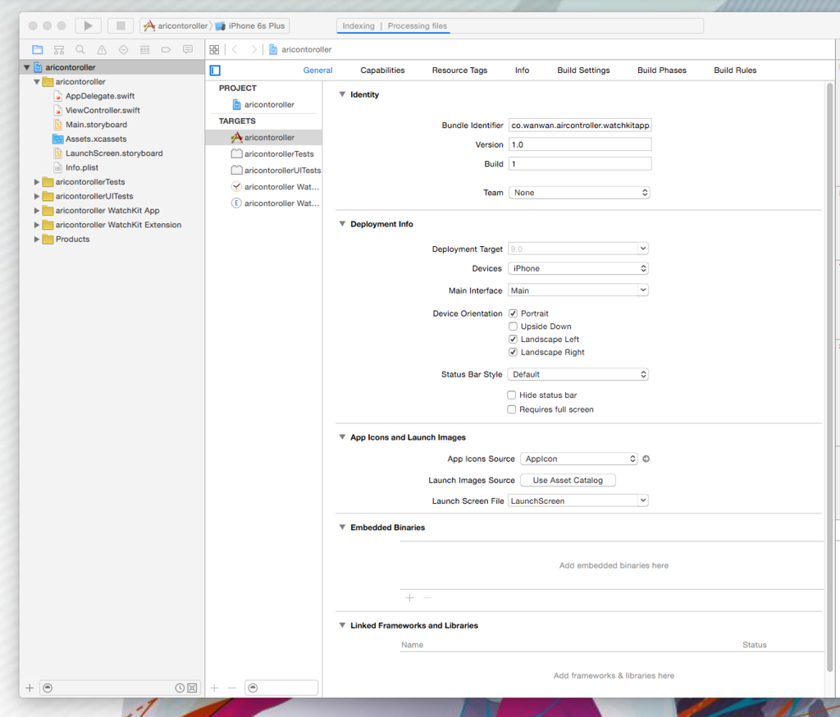Click the Bundle Identifier field
The height and width of the screenshot is (717, 840).
tap(580, 126)
